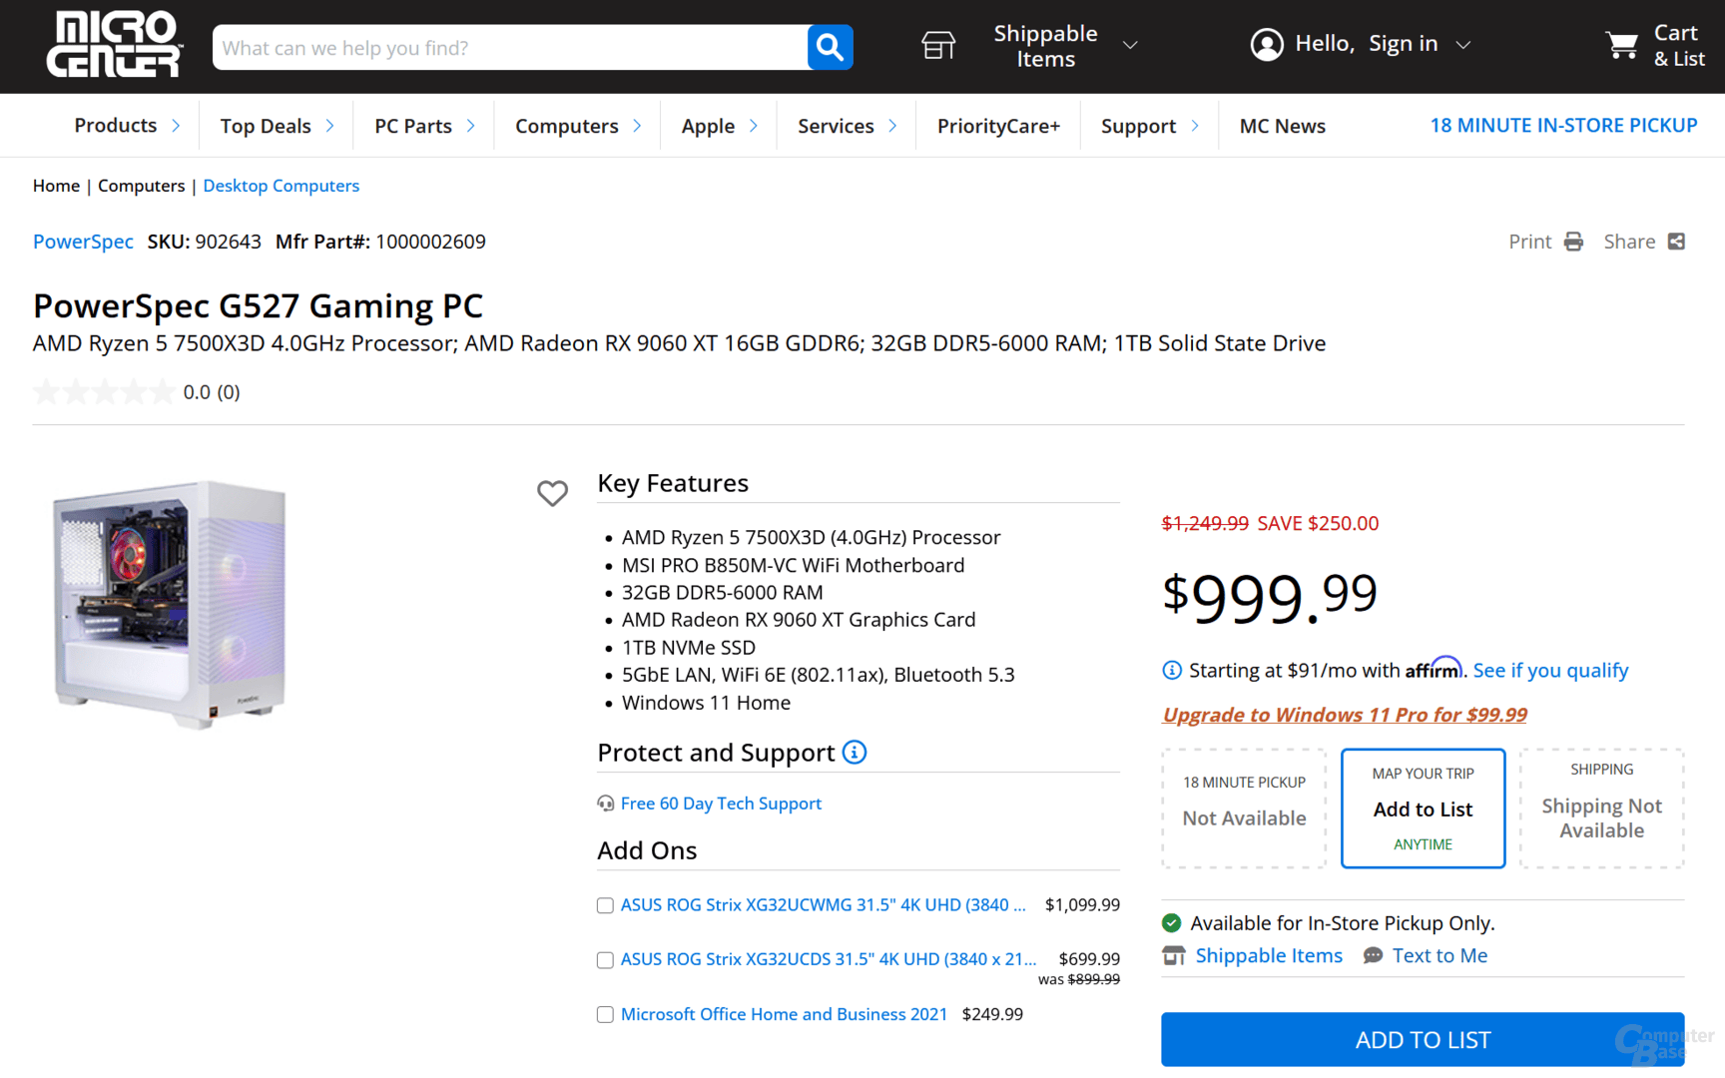Check the ASUS ROG Strix XG32UCDS add-on
The width and height of the screenshot is (1725, 1078).
(x=605, y=959)
